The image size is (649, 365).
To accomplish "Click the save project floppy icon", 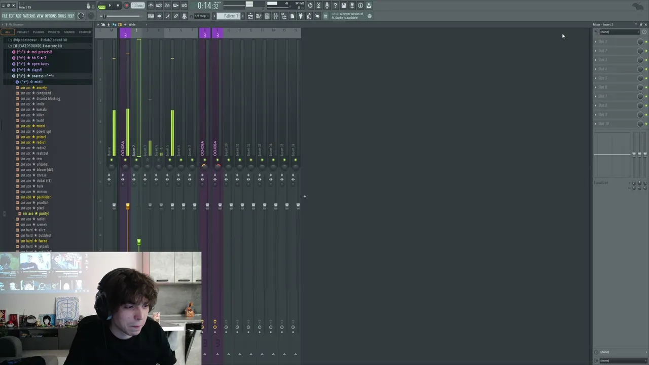I will [344, 6].
